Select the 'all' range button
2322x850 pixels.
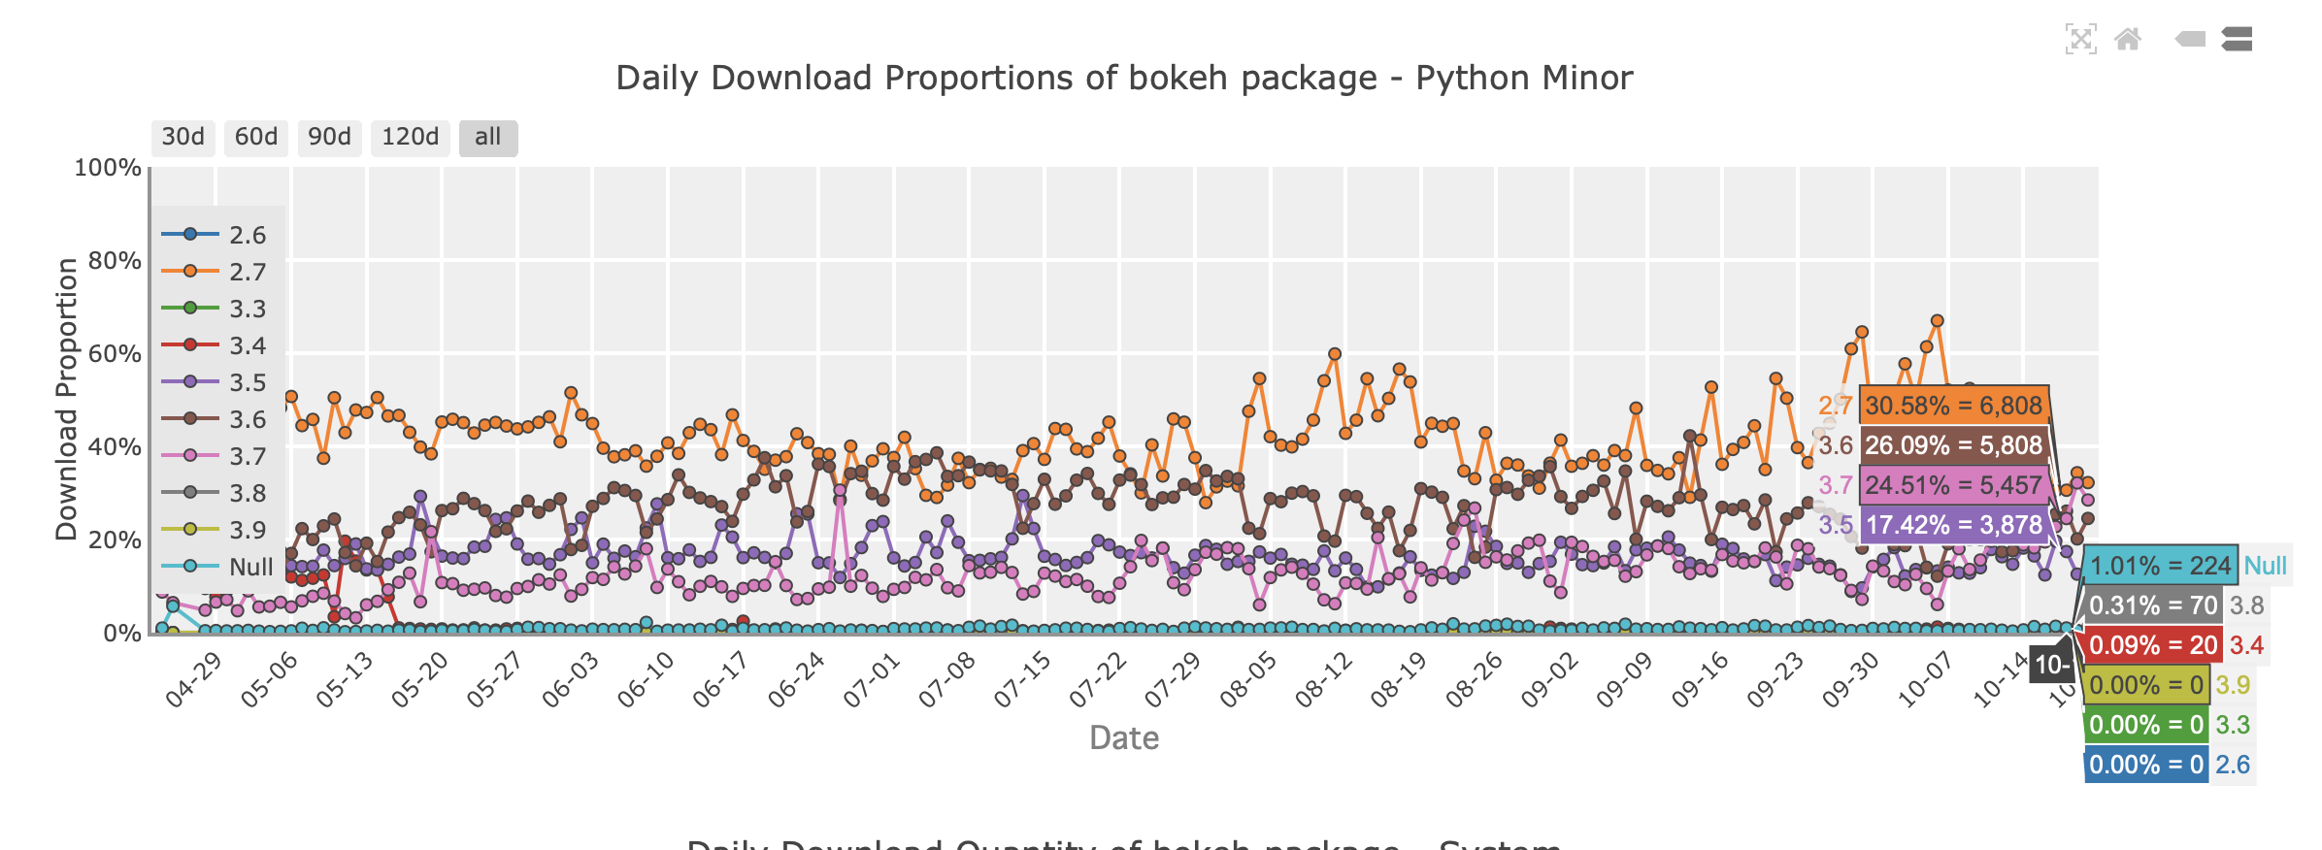click(488, 137)
